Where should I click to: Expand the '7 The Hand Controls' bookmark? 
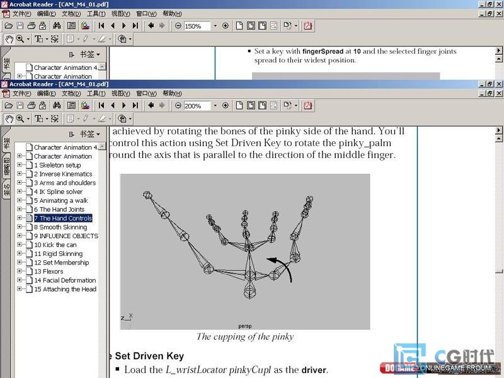pos(20,217)
